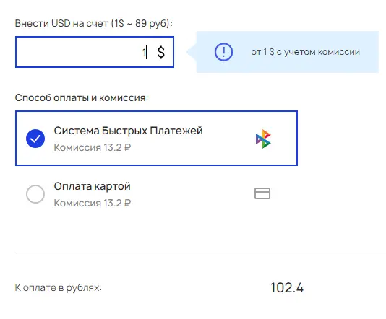Click the tooltip text 'от 1 $ с учетом комиссии'

click(x=305, y=52)
